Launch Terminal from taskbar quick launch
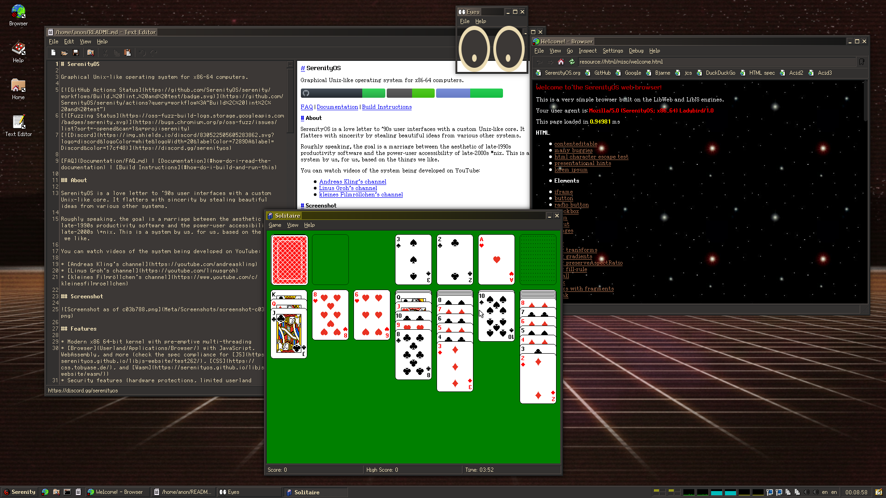The height and width of the screenshot is (498, 886). [67, 492]
